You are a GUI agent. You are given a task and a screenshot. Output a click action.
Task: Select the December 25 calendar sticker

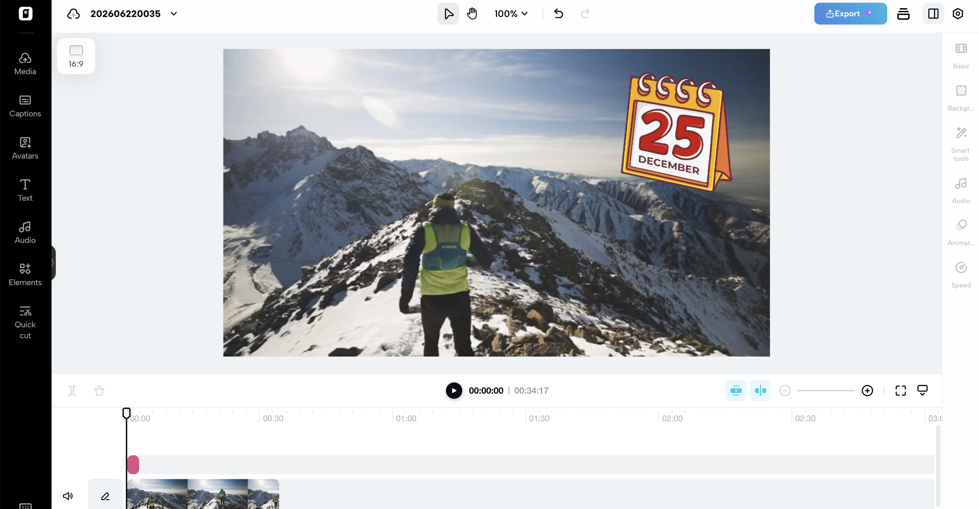[x=677, y=132]
